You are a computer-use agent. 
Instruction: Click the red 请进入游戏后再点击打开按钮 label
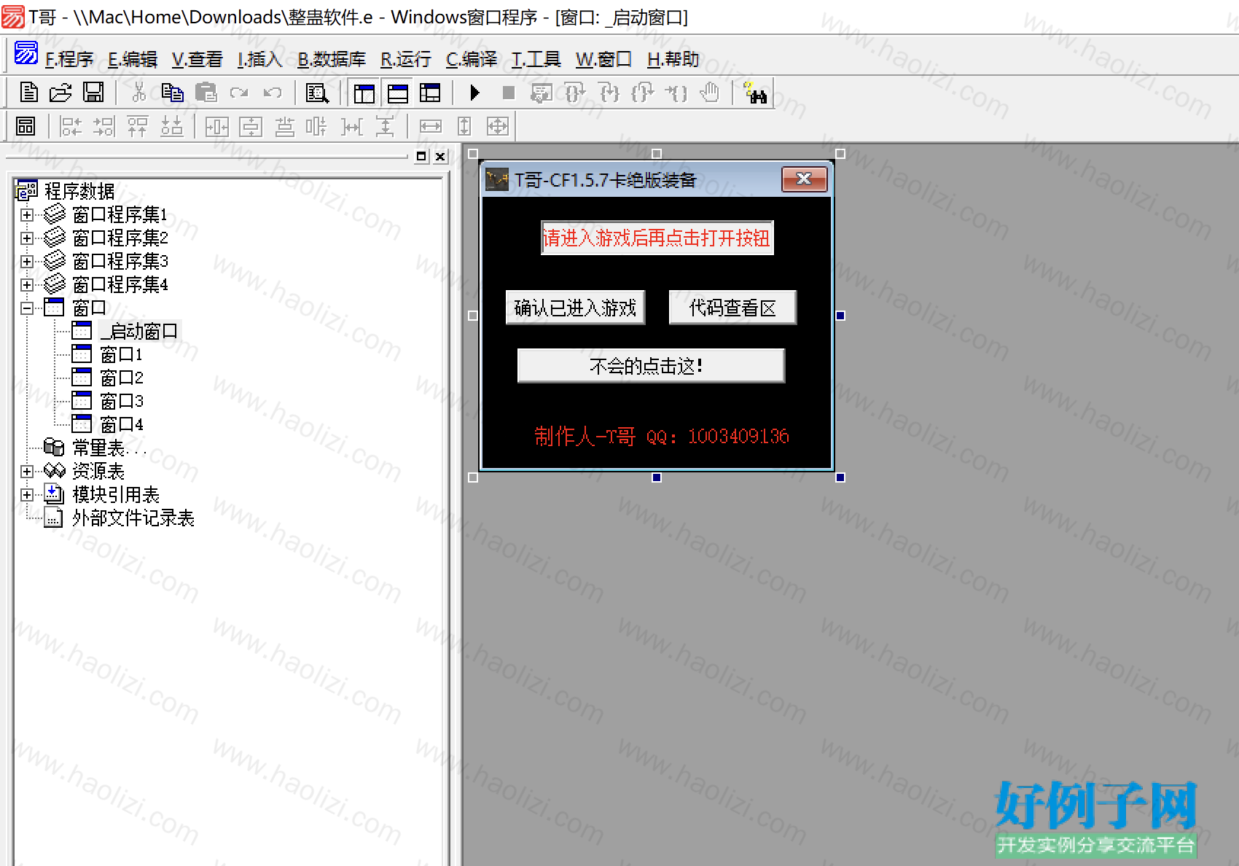point(657,238)
